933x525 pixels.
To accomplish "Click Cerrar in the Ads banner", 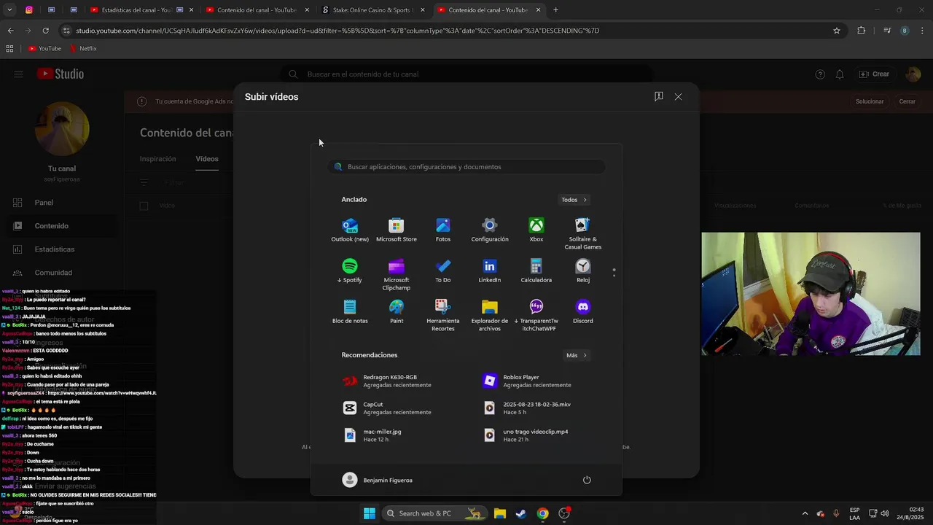I will 907,101.
